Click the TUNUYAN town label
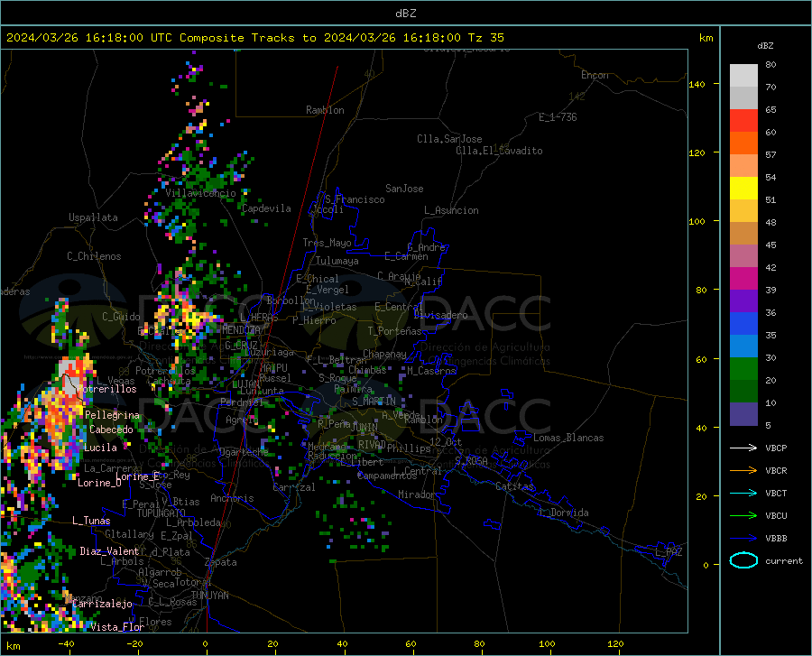Viewport: 812px width, 656px height. [209, 595]
